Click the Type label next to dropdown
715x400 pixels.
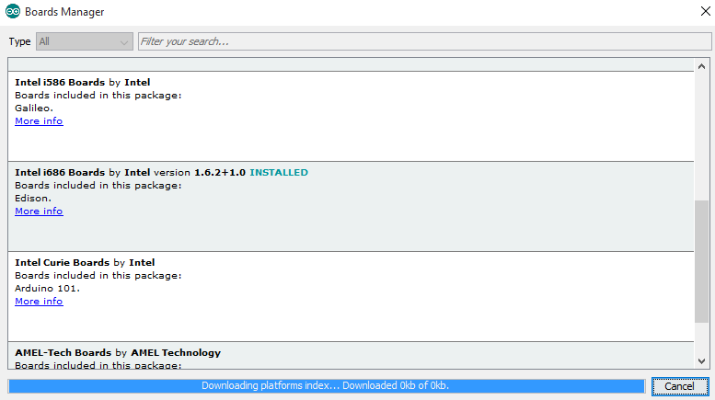click(19, 41)
